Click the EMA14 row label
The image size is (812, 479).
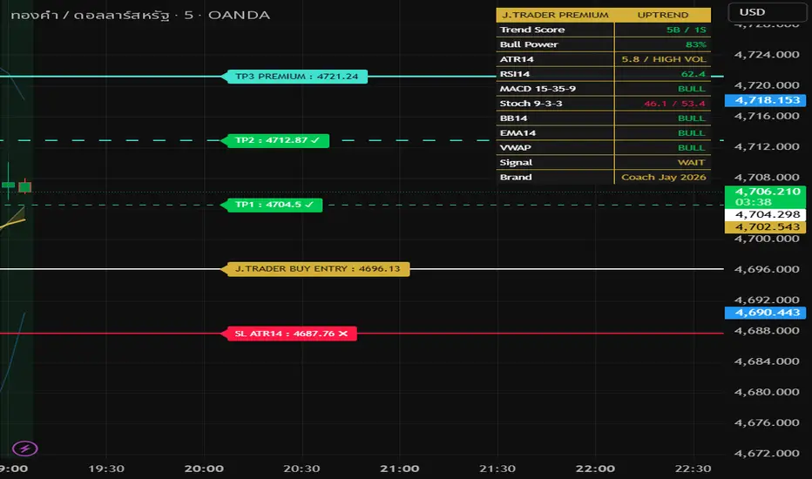coord(518,133)
